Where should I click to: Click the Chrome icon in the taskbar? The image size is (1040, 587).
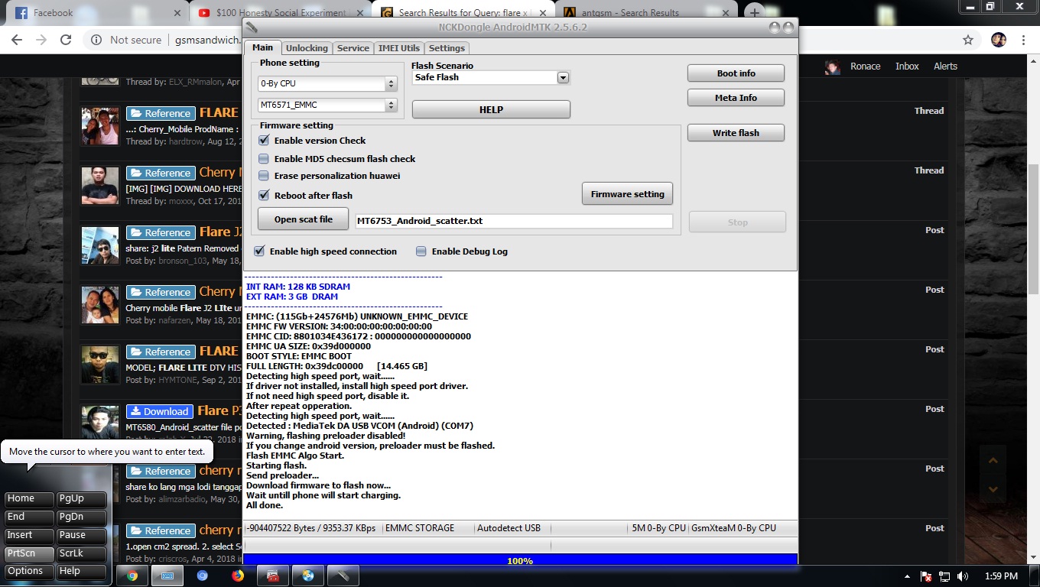(x=132, y=576)
